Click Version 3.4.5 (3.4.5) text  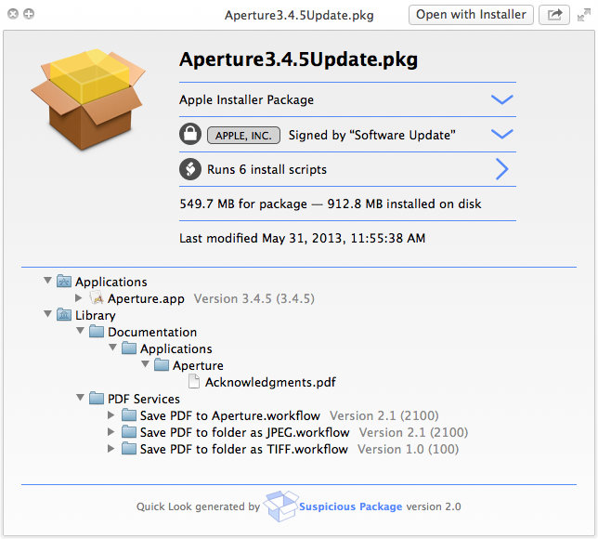254,298
